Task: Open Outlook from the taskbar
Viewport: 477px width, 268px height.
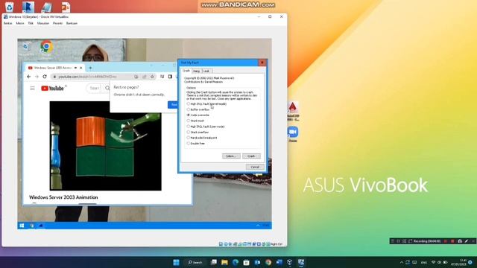Action: (x=257, y=262)
